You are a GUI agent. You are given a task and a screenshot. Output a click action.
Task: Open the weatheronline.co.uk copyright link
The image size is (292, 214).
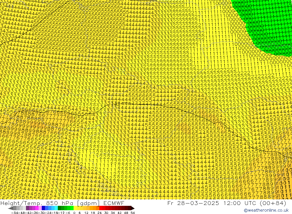[x=266, y=210]
